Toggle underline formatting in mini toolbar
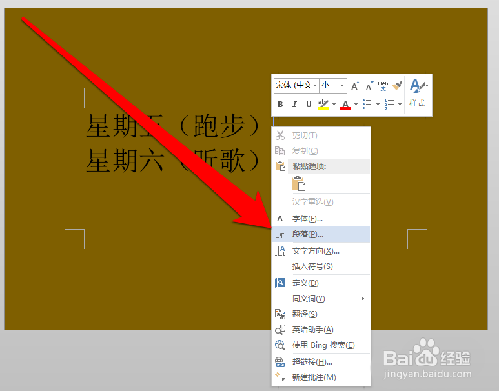 tap(309, 105)
